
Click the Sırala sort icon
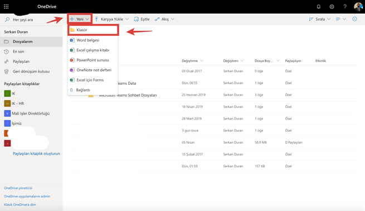pyautogui.click(x=311, y=19)
